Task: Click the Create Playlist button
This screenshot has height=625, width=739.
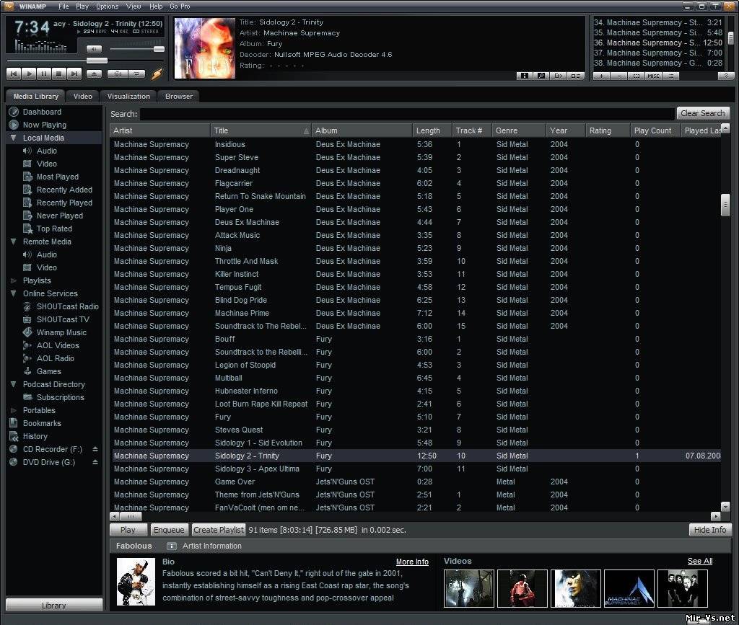Action: coord(219,530)
